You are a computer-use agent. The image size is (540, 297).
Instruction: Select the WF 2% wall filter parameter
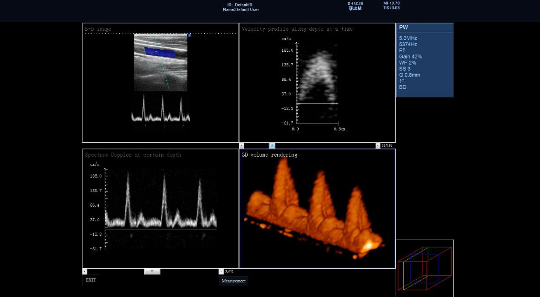[x=407, y=63]
